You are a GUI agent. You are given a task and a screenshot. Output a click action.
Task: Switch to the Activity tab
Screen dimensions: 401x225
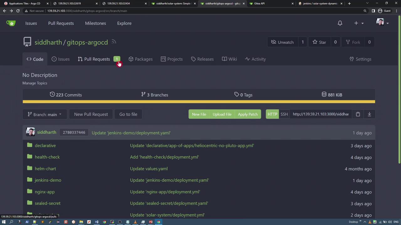(x=255, y=59)
